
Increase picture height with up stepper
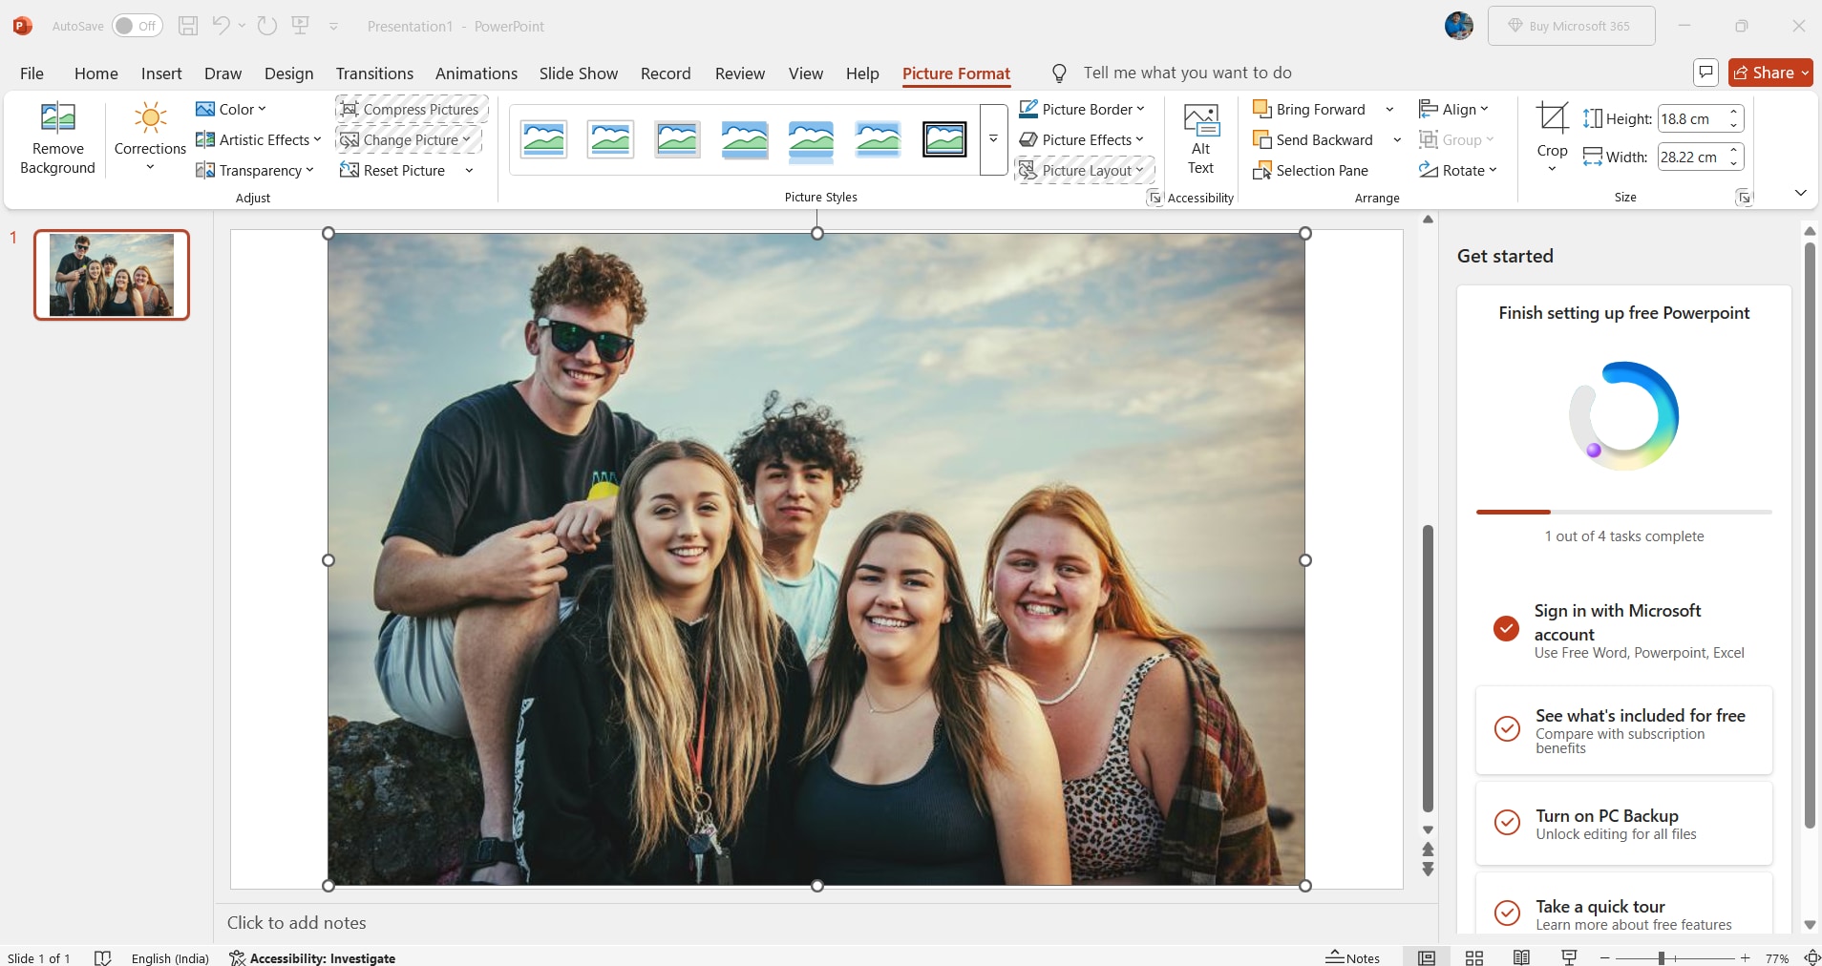(x=1734, y=113)
